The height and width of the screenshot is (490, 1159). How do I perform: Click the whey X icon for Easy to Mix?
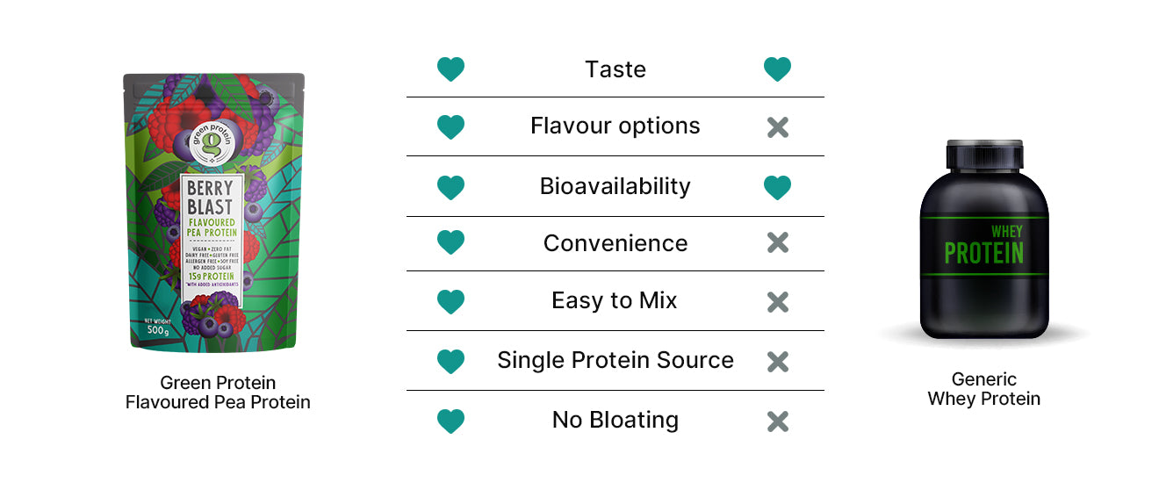tap(777, 302)
